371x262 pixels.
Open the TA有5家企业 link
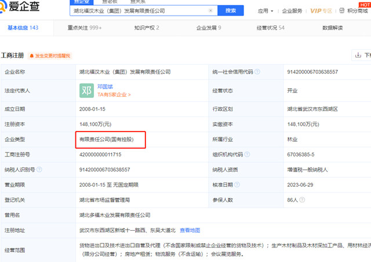114,94
